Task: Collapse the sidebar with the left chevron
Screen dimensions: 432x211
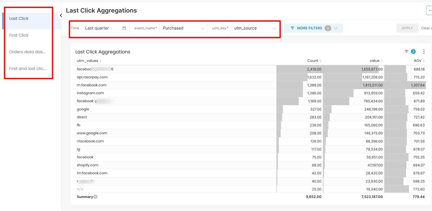Action: point(61,16)
